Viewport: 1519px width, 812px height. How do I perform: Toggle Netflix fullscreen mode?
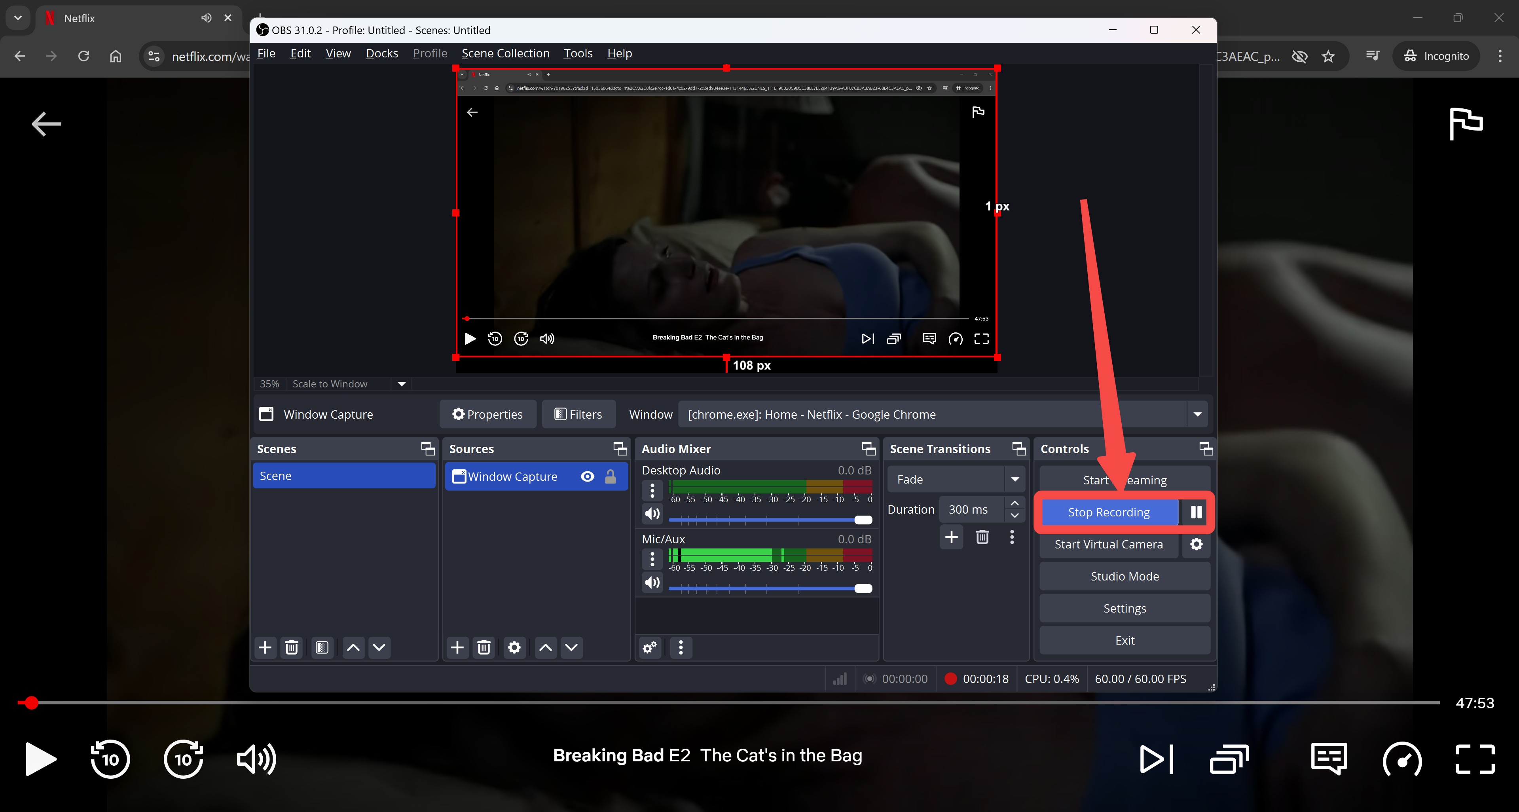[x=1475, y=759]
